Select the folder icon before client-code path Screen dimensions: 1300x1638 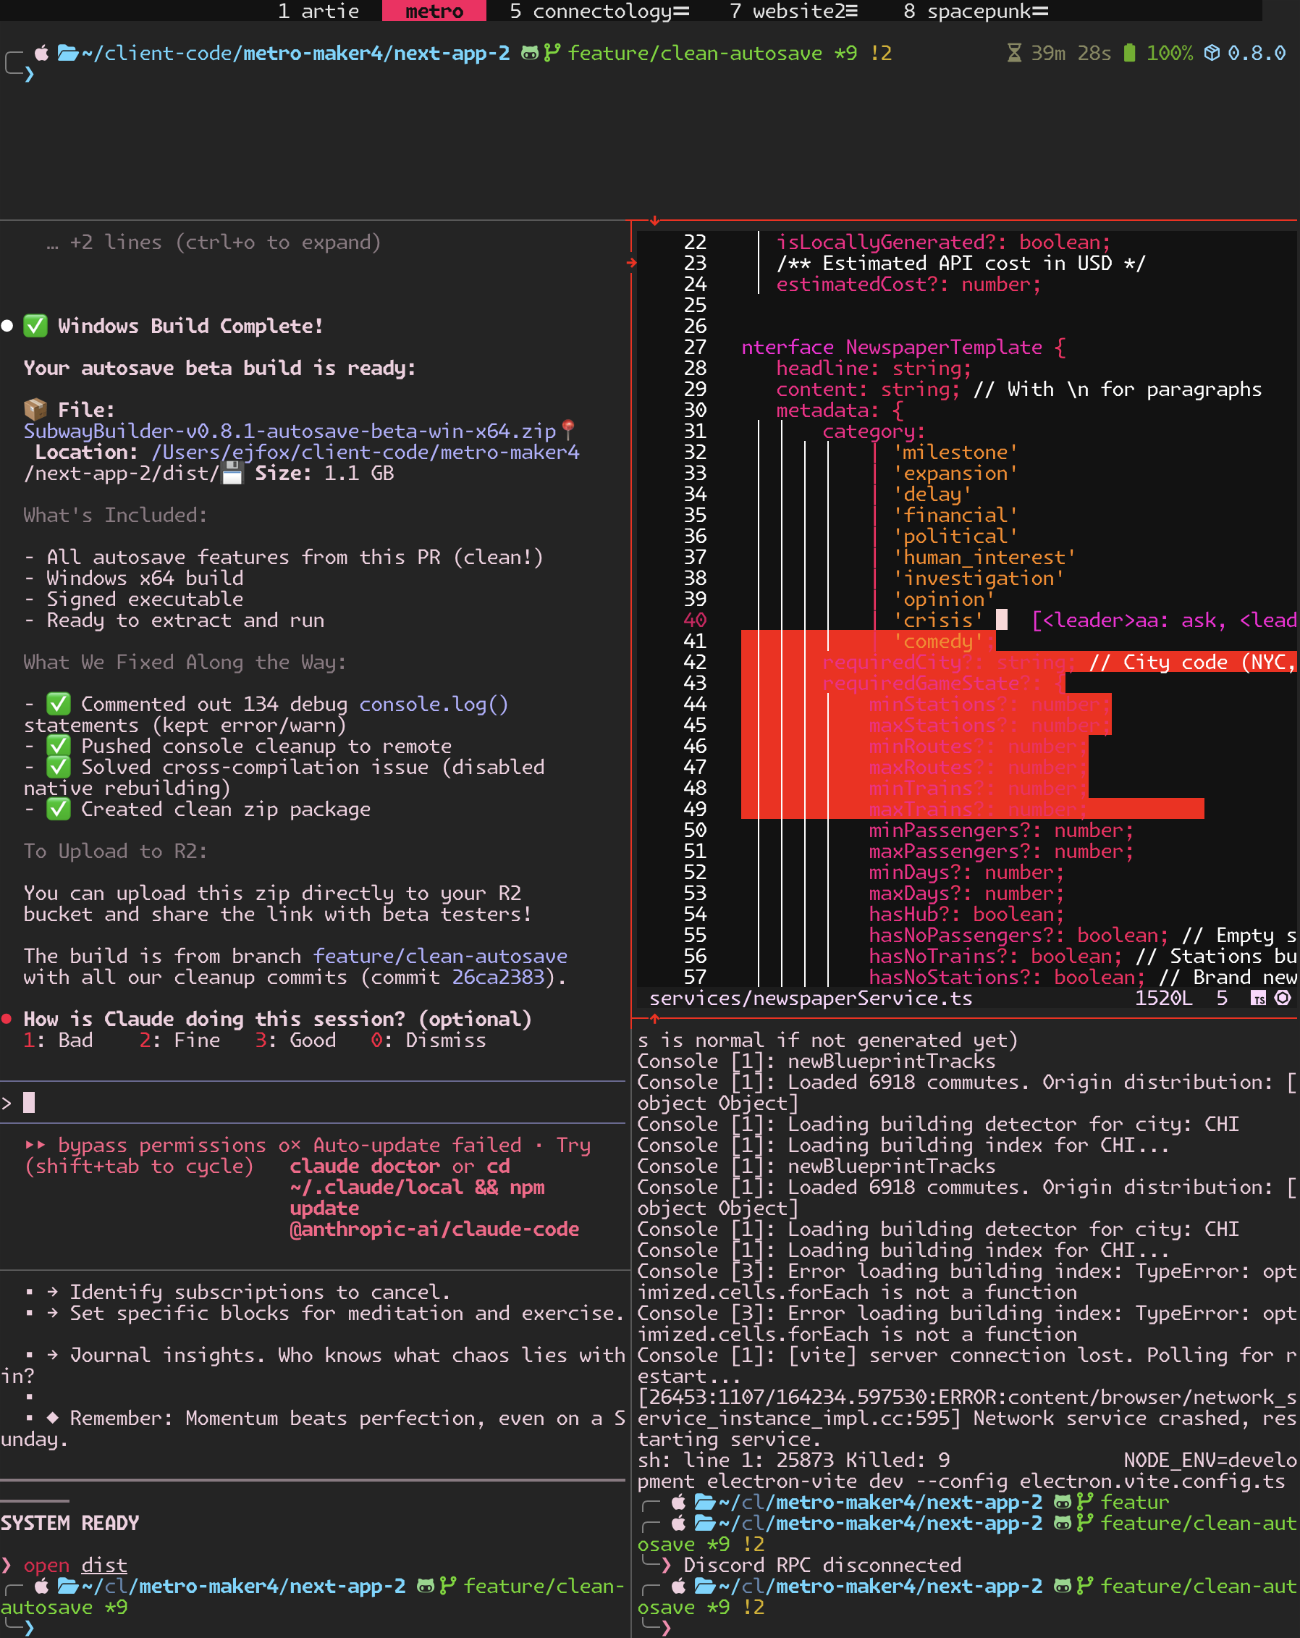(67, 53)
